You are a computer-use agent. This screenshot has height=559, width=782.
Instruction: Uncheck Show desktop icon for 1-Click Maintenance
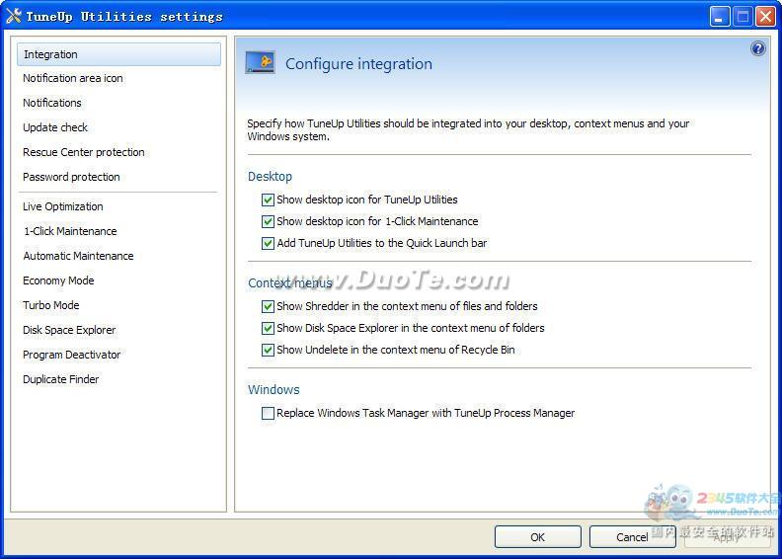(x=268, y=221)
